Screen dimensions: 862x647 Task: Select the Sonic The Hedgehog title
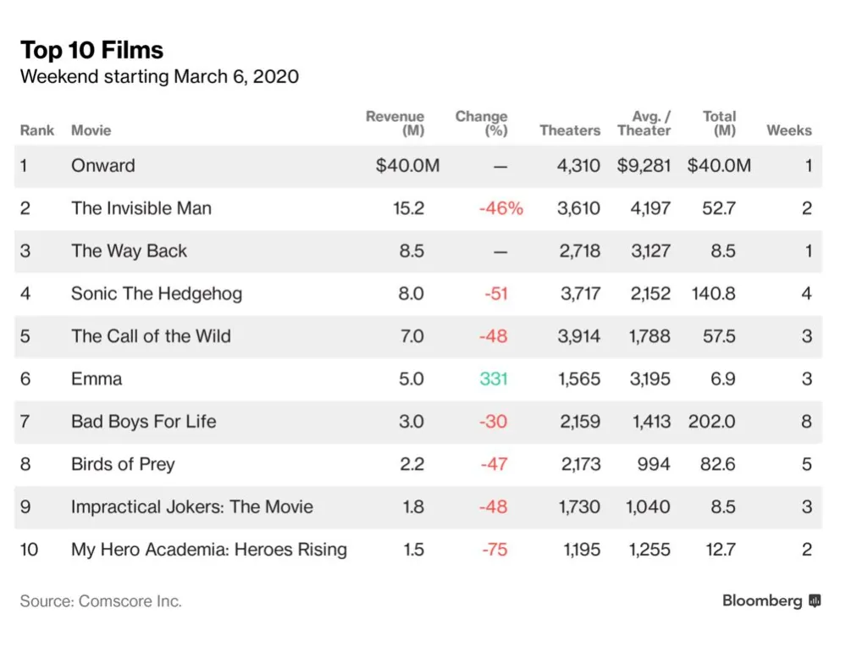[x=157, y=294]
